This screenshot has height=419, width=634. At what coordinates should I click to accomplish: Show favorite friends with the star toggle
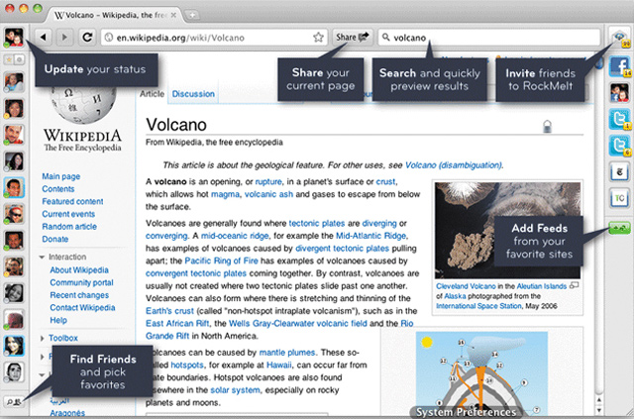9,59
